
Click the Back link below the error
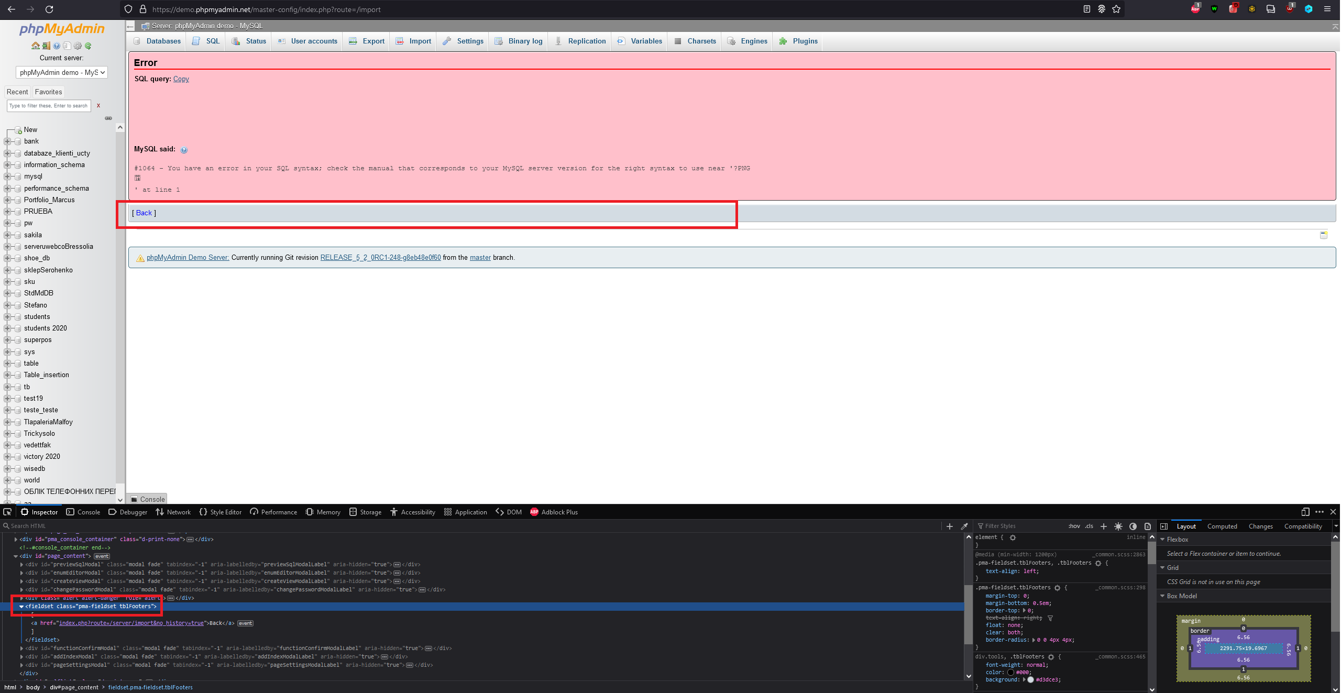144,213
